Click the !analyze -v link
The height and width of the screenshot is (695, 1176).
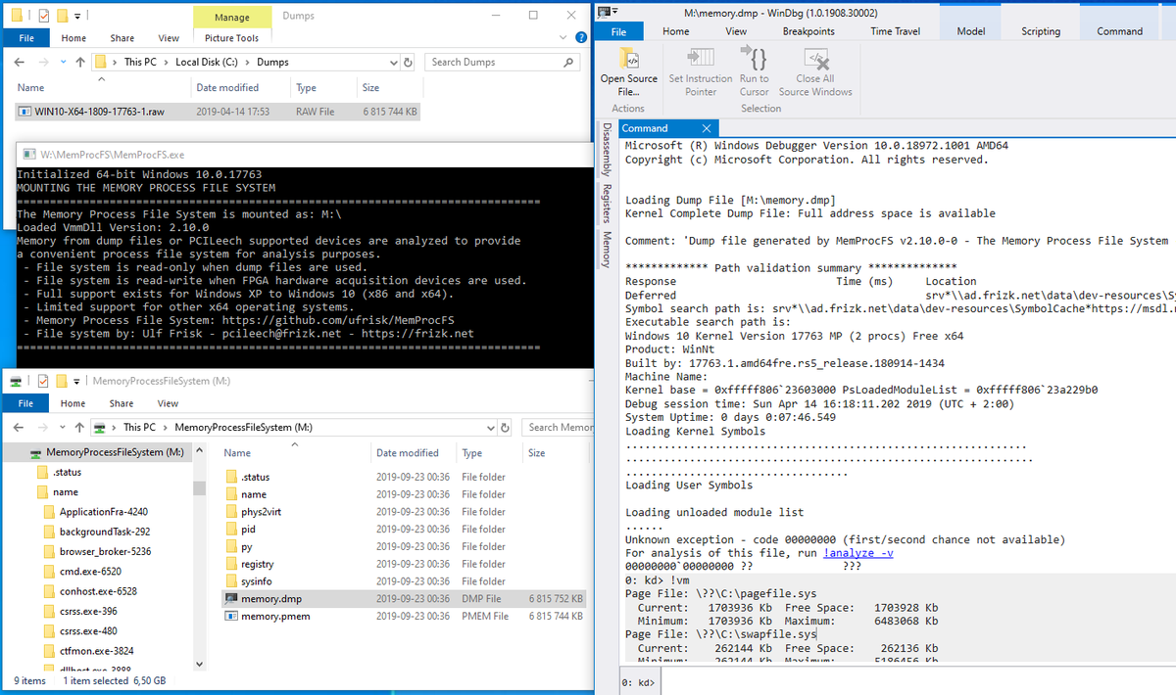[x=857, y=553]
